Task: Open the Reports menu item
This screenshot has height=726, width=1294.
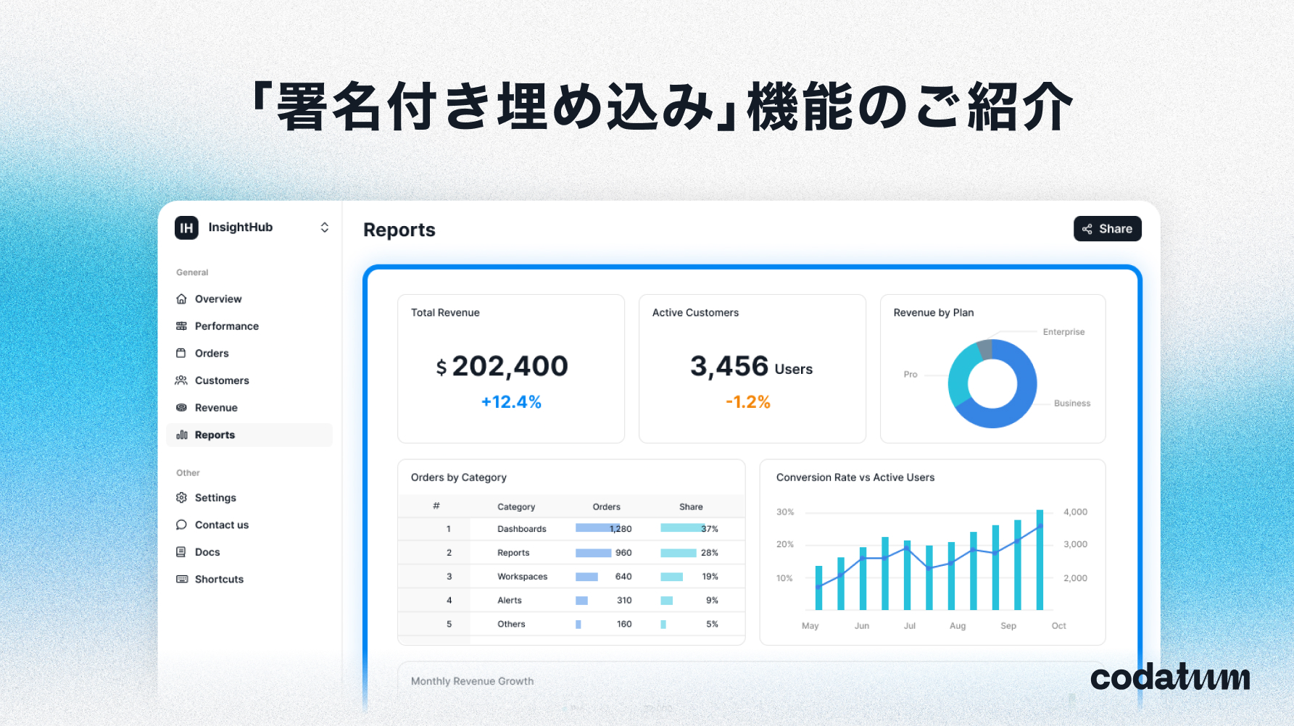Action: pos(215,435)
